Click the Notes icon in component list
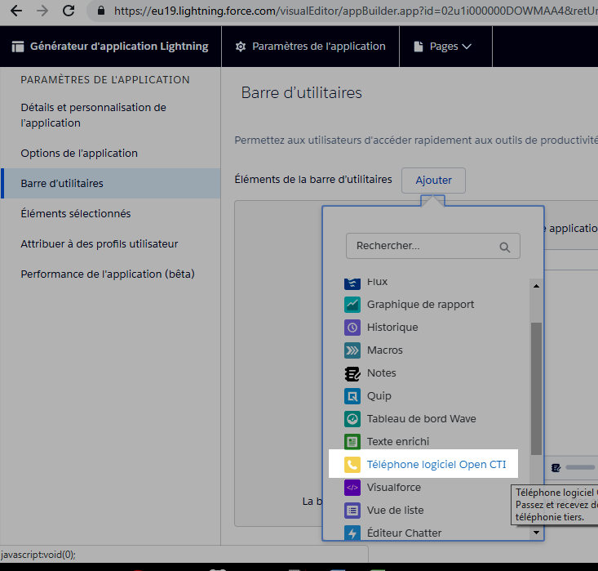 coord(352,373)
